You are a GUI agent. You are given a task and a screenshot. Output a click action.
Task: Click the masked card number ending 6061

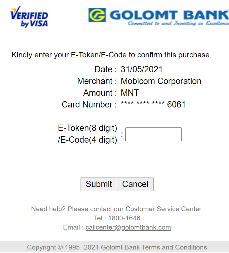pyautogui.click(x=153, y=104)
